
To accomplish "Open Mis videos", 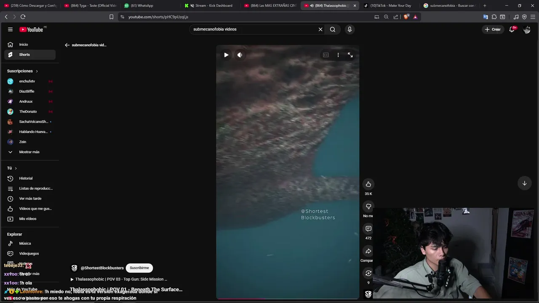I will coord(30,219).
